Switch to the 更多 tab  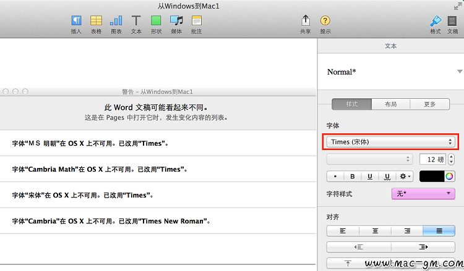pos(430,104)
